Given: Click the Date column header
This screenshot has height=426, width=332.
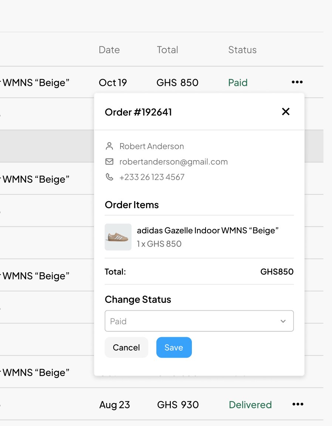Looking at the screenshot, I should tap(109, 50).
